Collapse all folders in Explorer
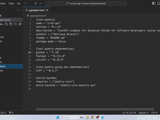The width and height of the screenshot is (160, 120). coord(20,24)
